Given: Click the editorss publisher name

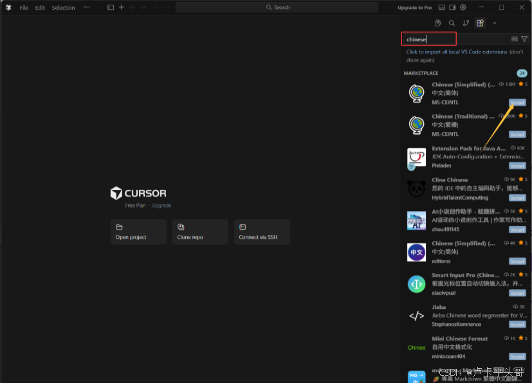Looking at the screenshot, I should (441, 261).
